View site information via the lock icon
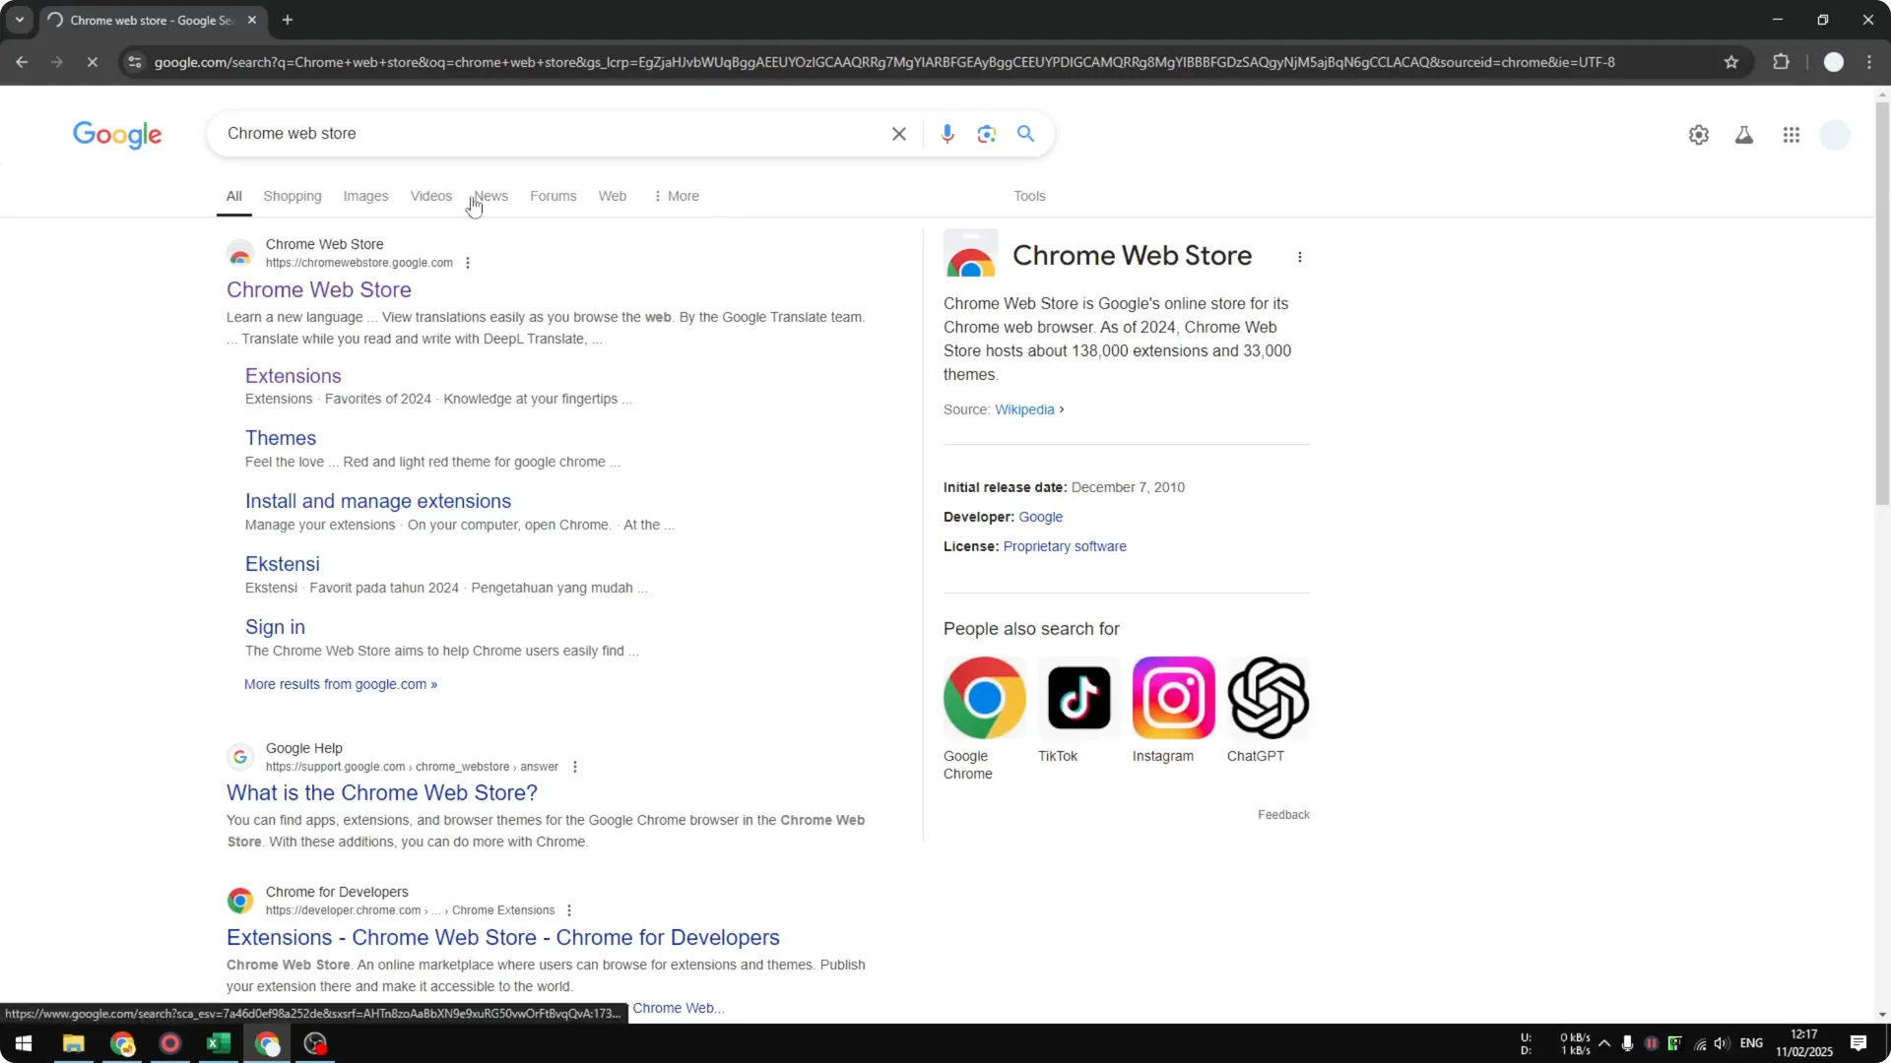 tap(135, 62)
